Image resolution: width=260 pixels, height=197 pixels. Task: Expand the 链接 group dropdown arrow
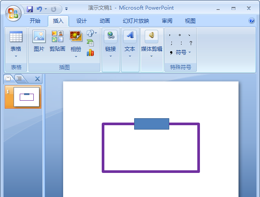tap(111, 56)
